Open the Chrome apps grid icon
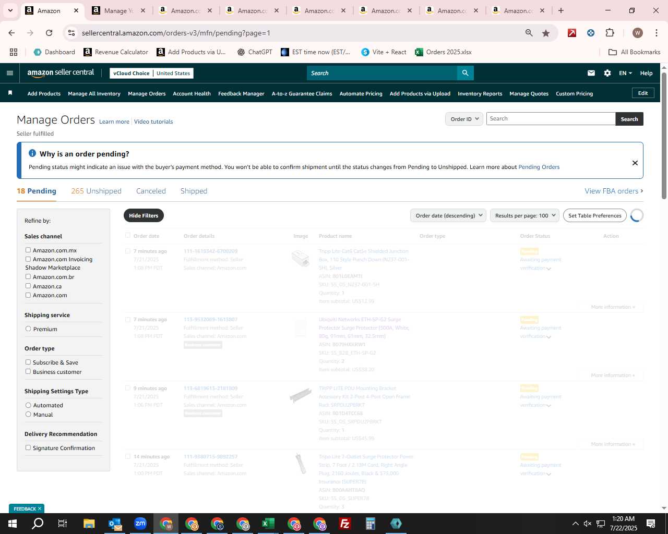This screenshot has width=668, height=534. point(14,52)
